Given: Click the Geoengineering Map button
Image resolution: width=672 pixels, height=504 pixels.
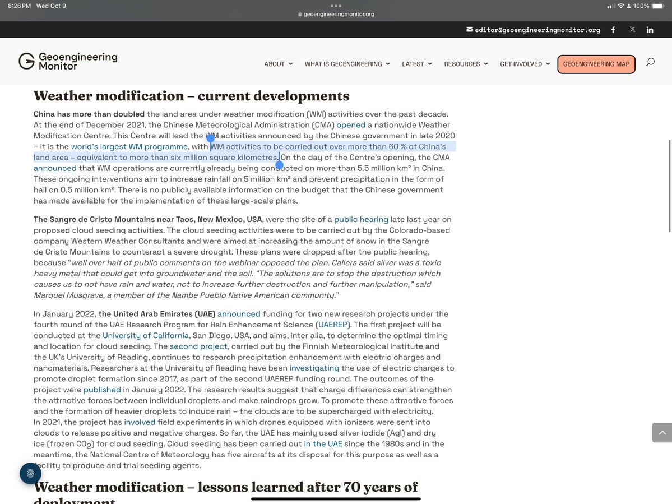Looking at the screenshot, I should pos(596,64).
